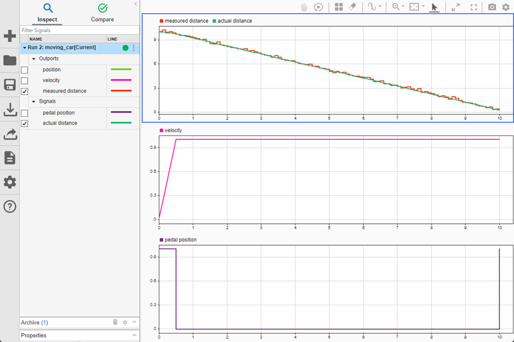514x342 pixels.
Task: Enable the velocity signal checkbox
Action: click(x=24, y=81)
